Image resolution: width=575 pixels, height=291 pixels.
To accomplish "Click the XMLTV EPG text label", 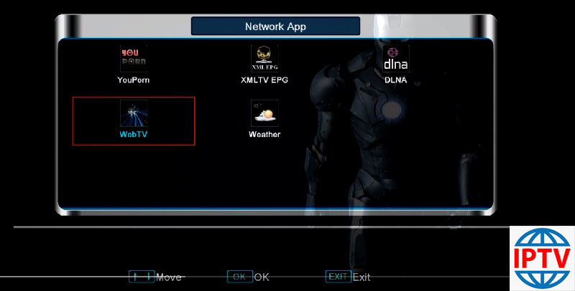I will coord(264,80).
